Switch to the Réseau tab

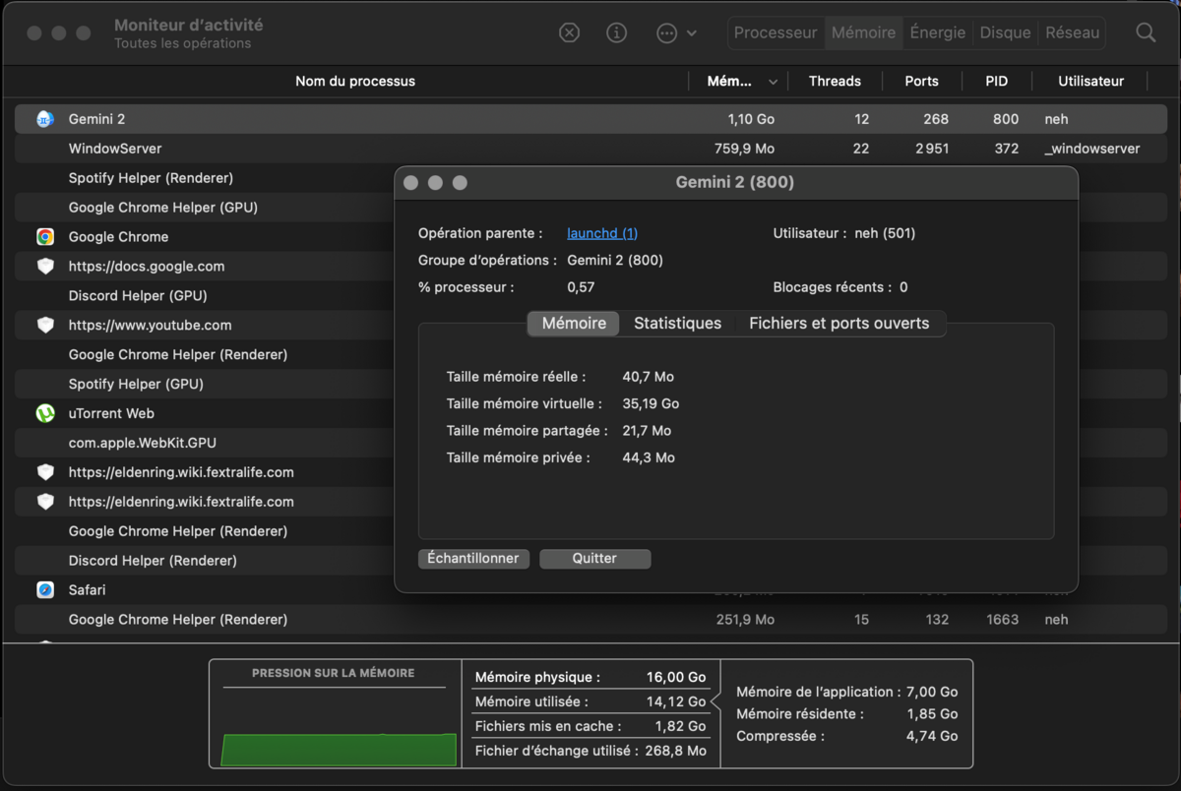1072,32
